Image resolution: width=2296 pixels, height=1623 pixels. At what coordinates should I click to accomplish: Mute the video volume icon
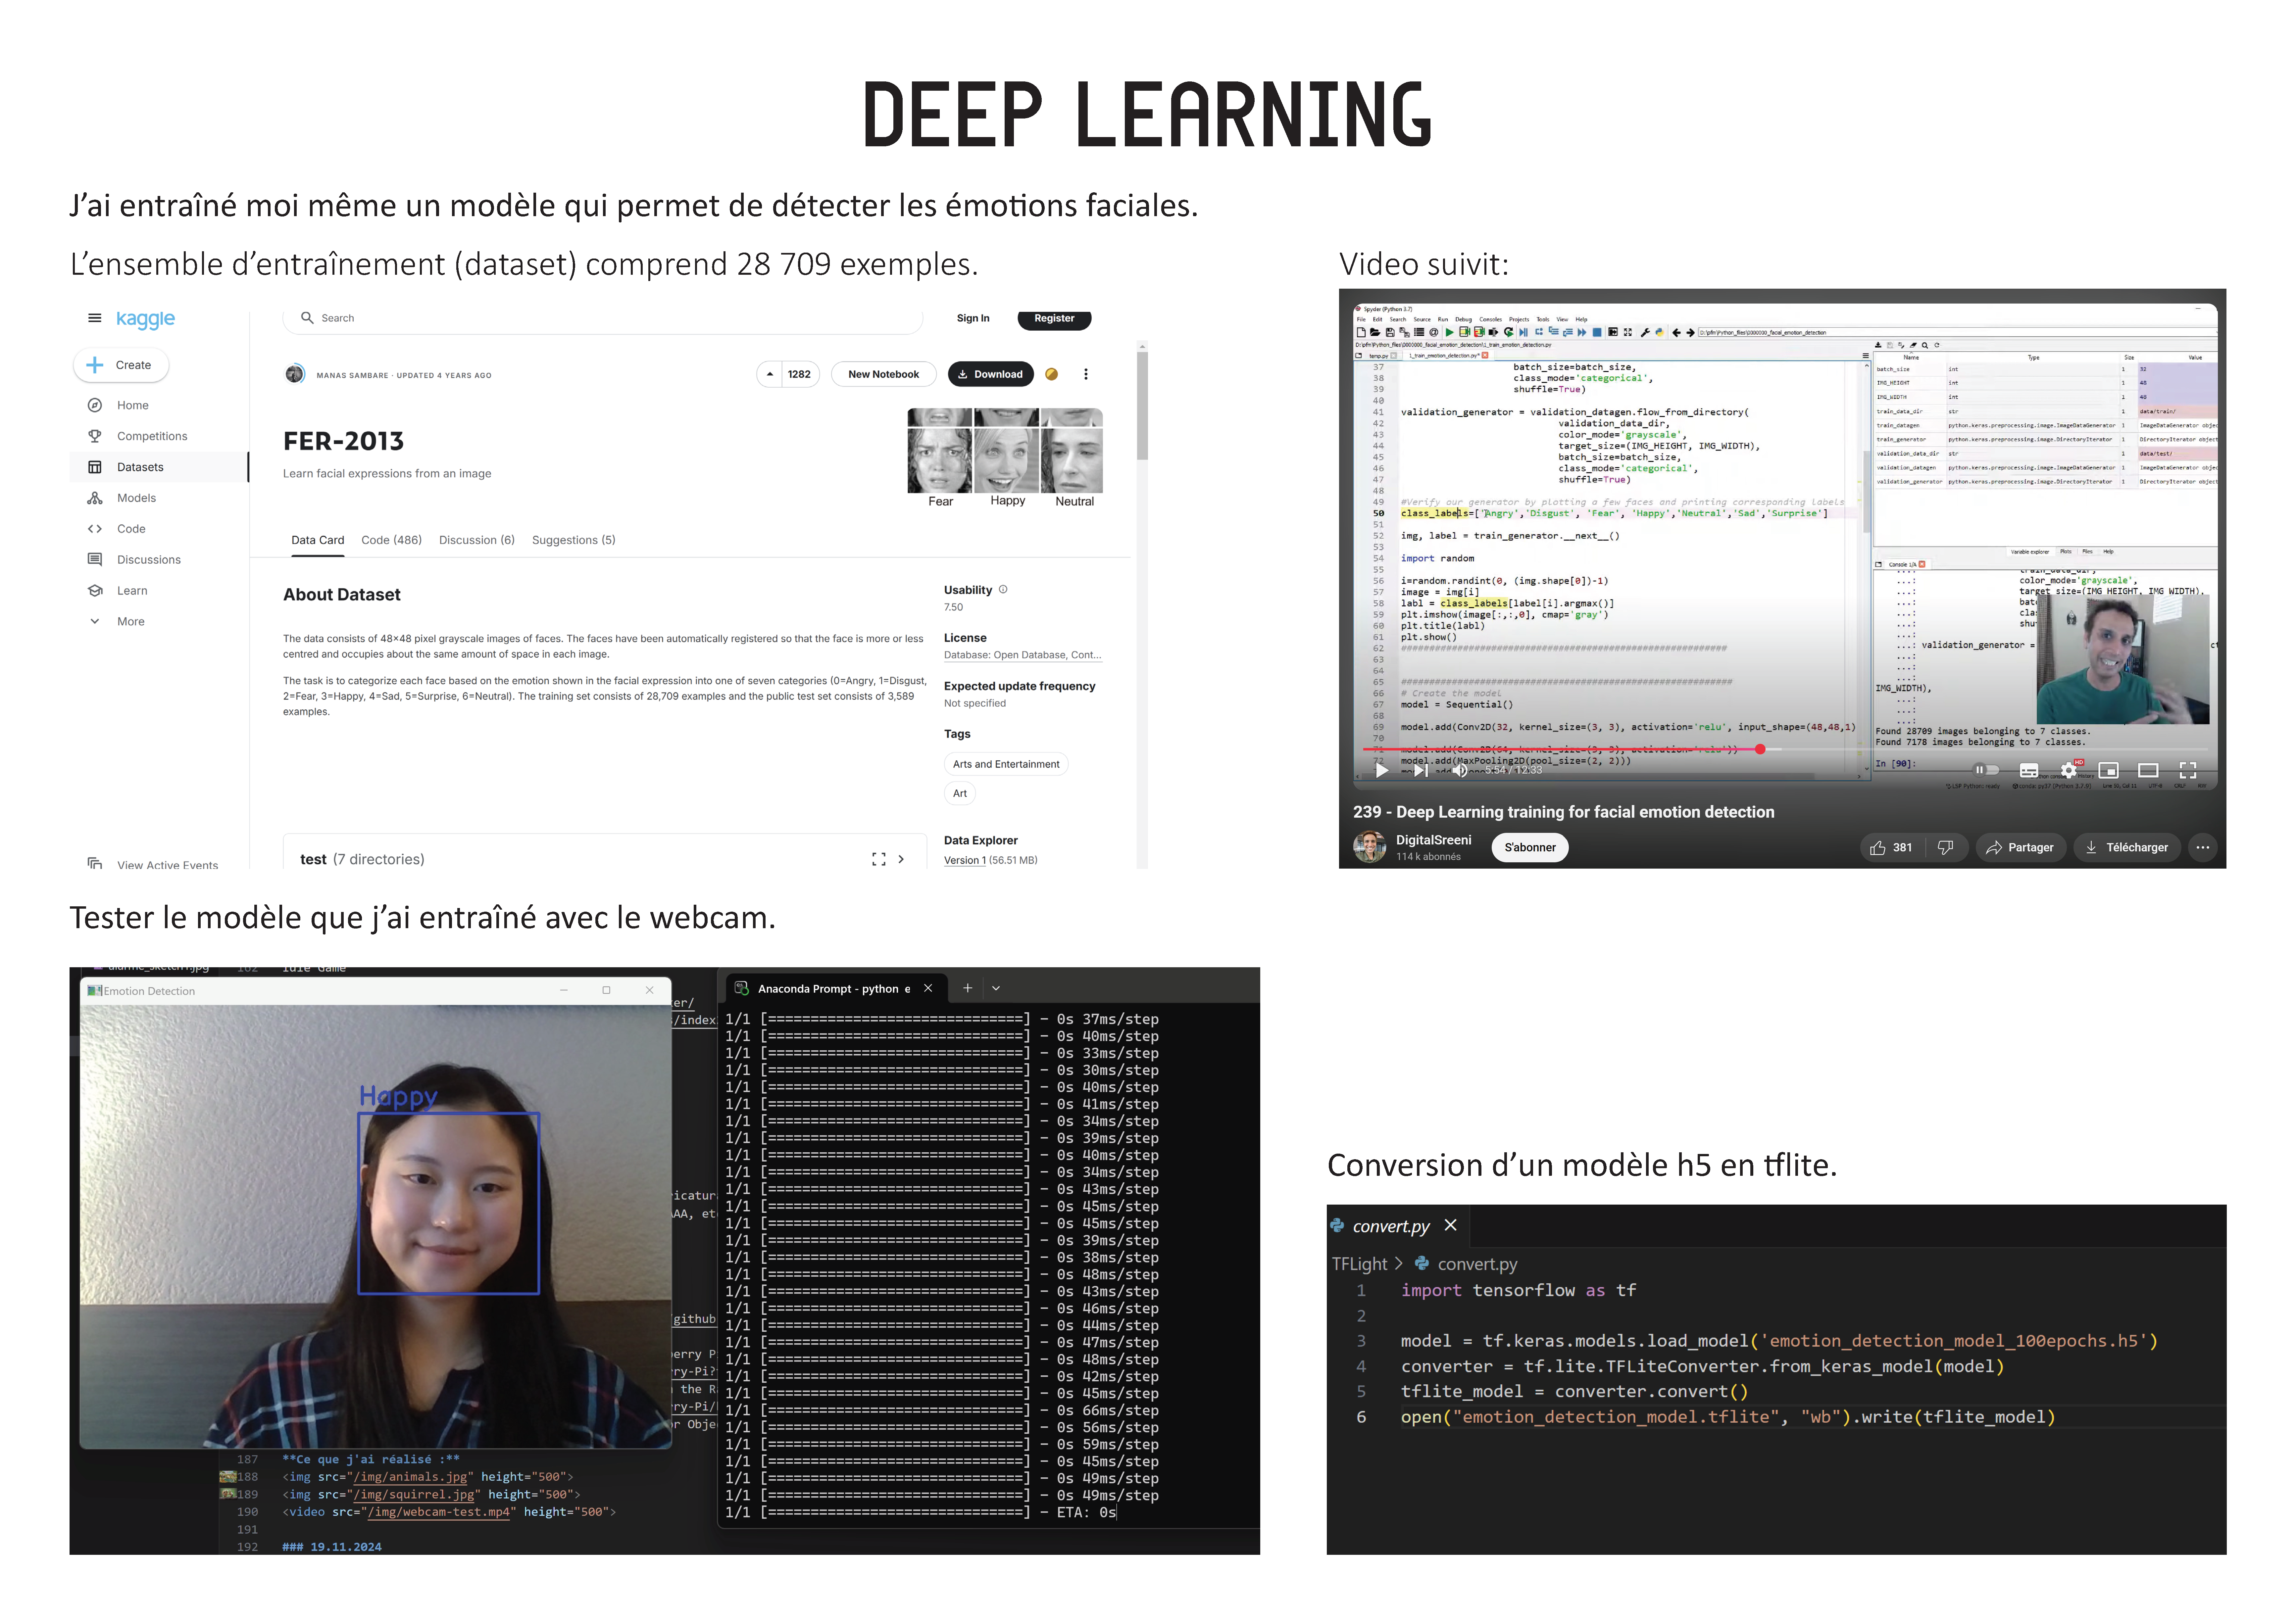pyautogui.click(x=1460, y=770)
